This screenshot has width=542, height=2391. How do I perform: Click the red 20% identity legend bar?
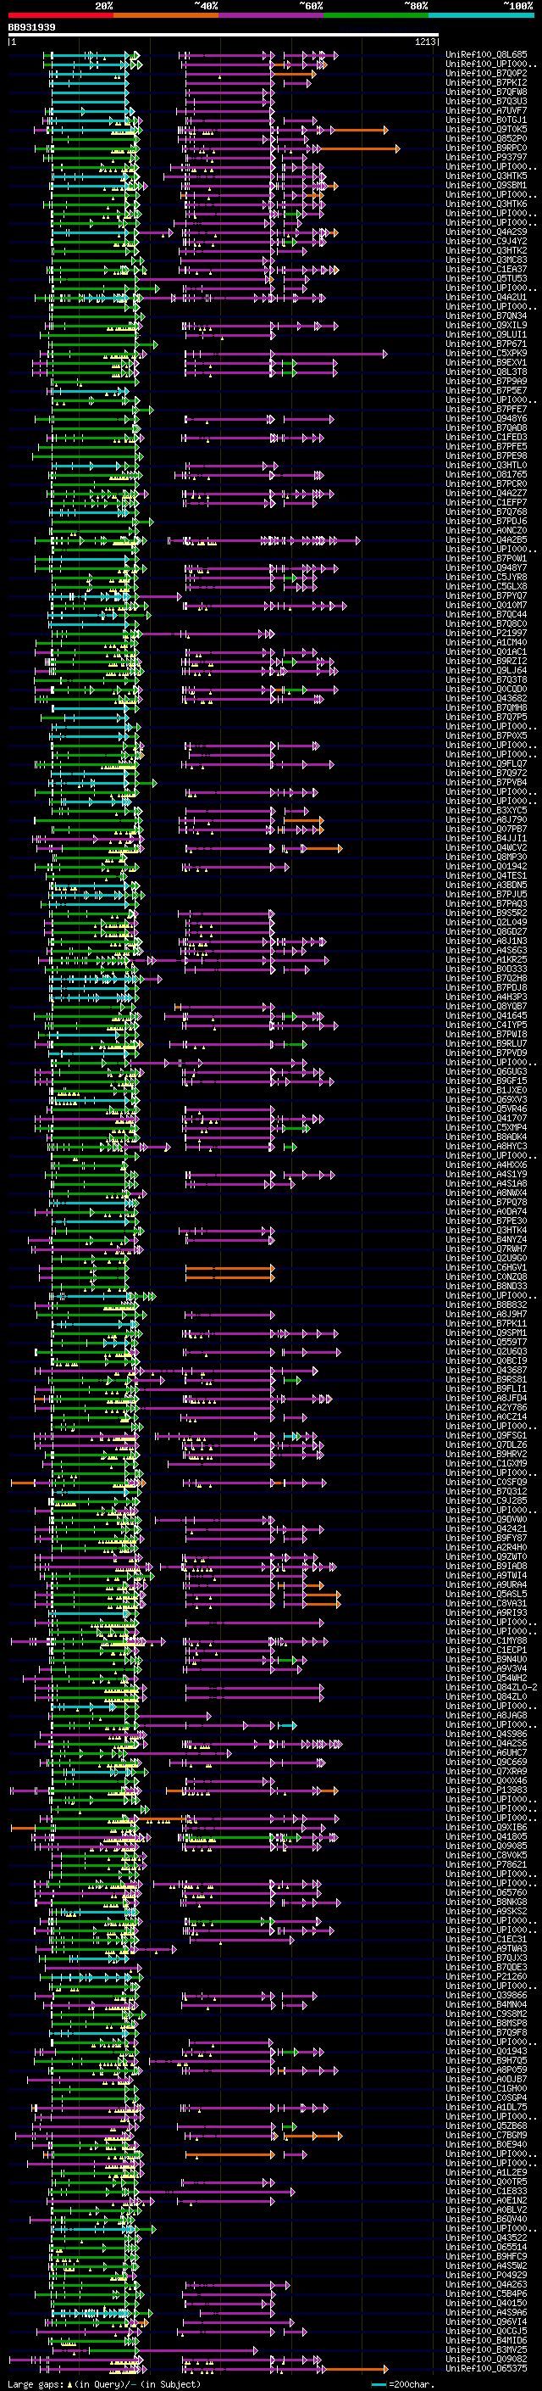[60, 15]
